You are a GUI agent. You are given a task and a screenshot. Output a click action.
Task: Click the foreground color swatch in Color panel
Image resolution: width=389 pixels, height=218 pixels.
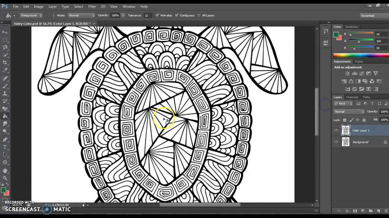[336, 35]
